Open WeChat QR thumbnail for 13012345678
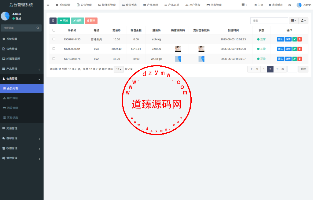 [178, 59]
